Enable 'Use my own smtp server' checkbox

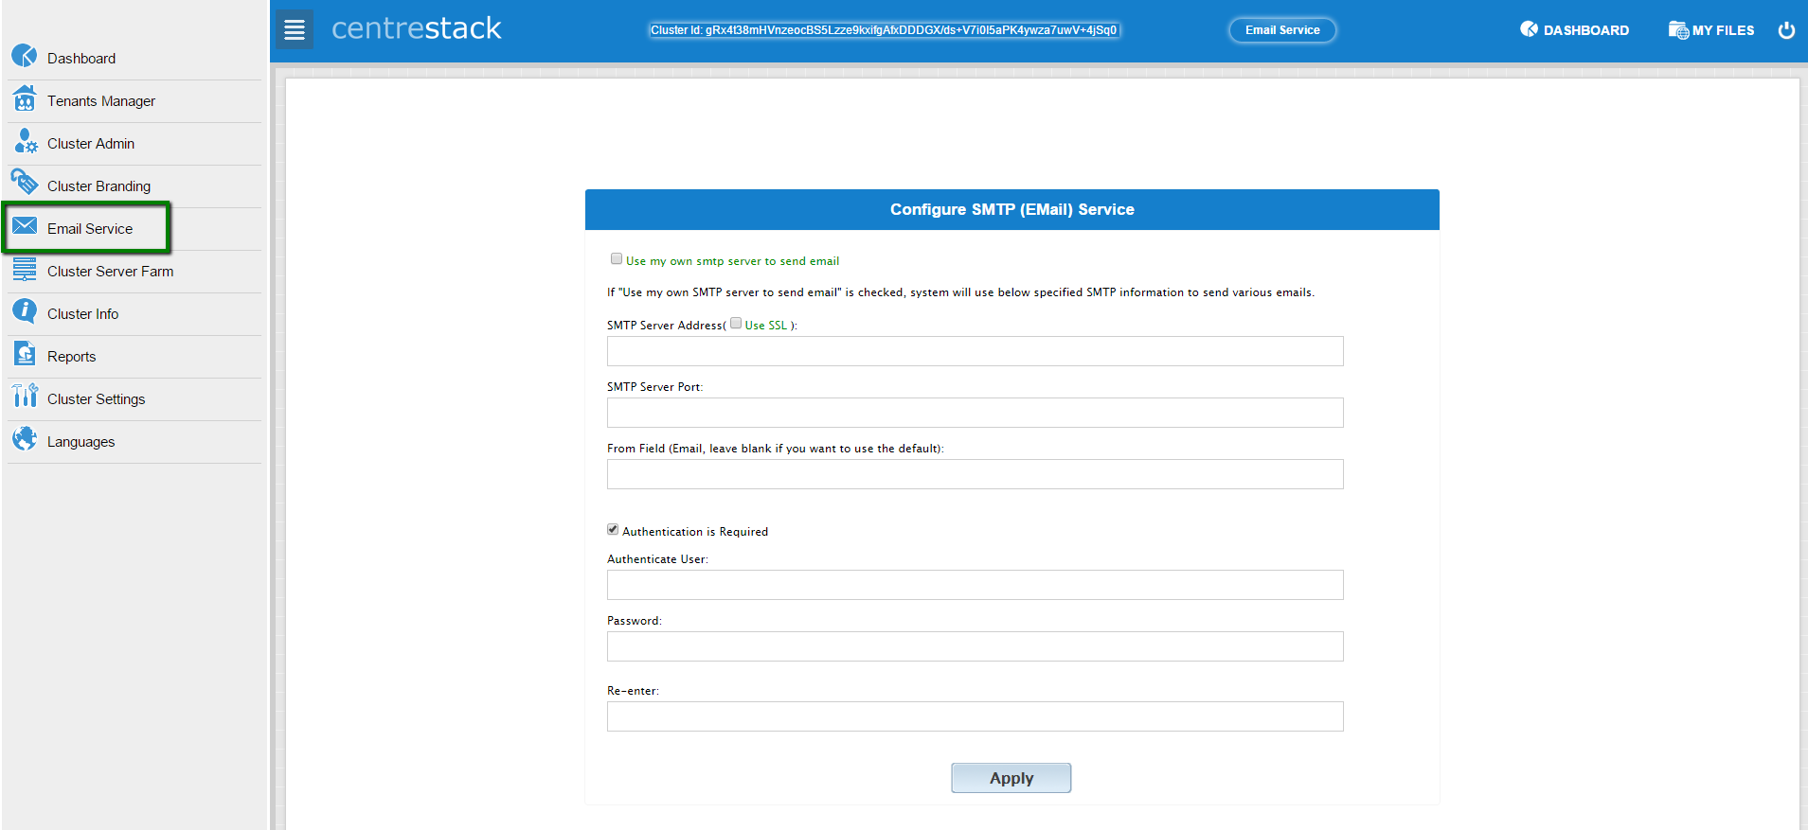[617, 259]
